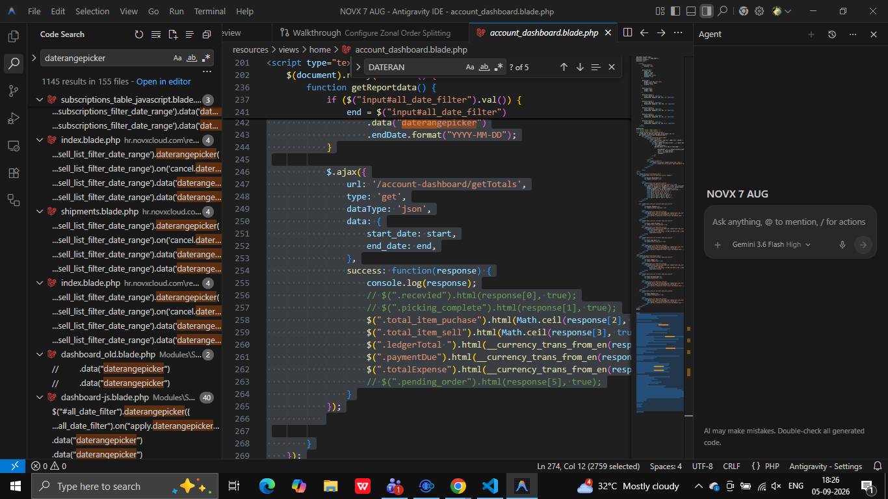Toggle Use Regular Expression in find widget
888x499 pixels.
[499, 67]
